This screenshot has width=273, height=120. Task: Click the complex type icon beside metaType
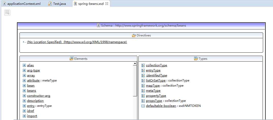pyautogui.click(x=143, y=91)
